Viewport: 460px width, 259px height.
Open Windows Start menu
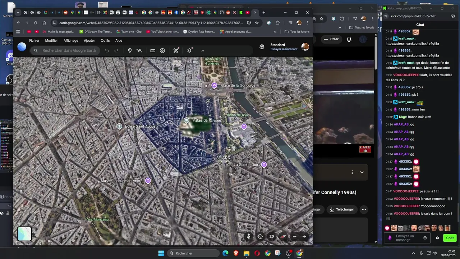[x=161, y=253]
